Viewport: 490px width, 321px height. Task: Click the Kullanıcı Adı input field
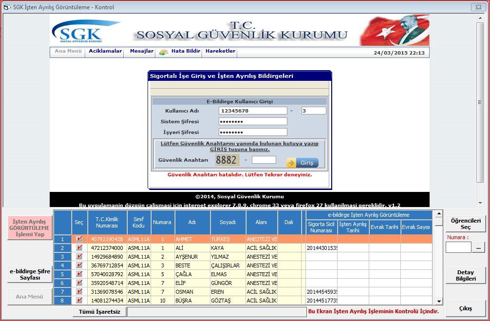[x=253, y=111]
